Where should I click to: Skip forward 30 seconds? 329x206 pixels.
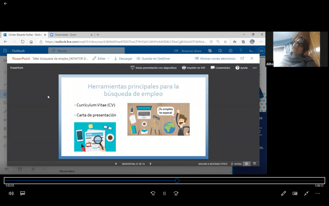tap(176, 193)
